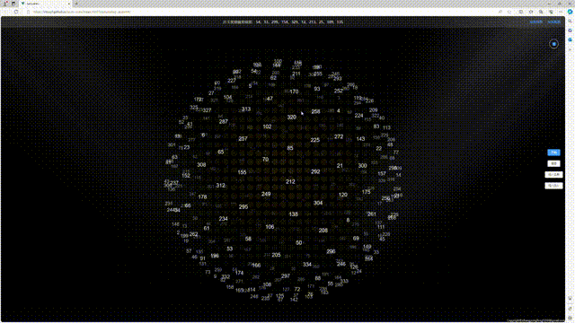Open the settings gear at the sidebar bottom
Screen dimensions: 575x323
point(571,318)
